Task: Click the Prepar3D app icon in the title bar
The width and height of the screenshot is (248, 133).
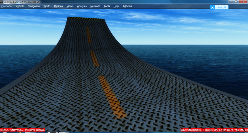Action: tap(1, 2)
